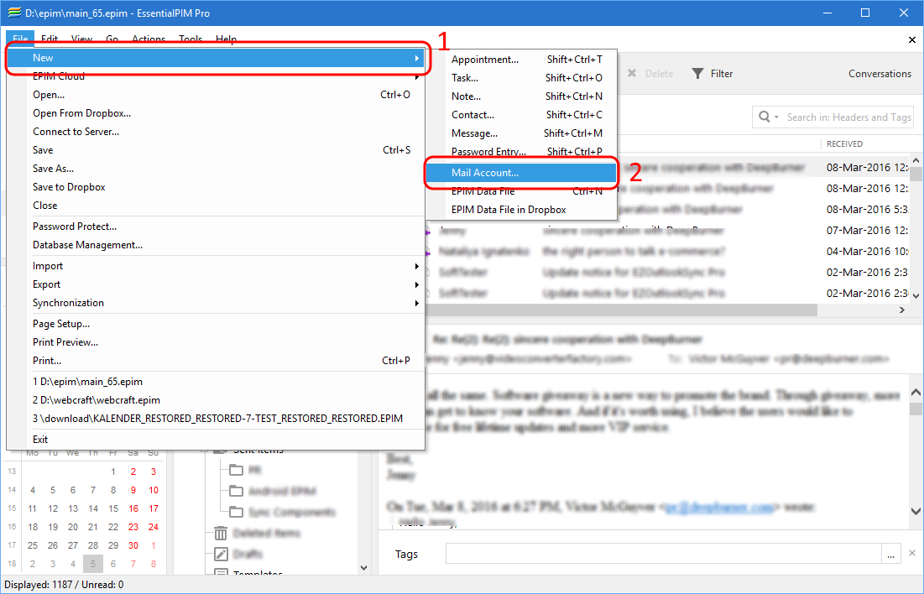This screenshot has height=594, width=924.
Task: Open recent file D:\webcraft\webcraft.epim
Action: click(x=216, y=400)
